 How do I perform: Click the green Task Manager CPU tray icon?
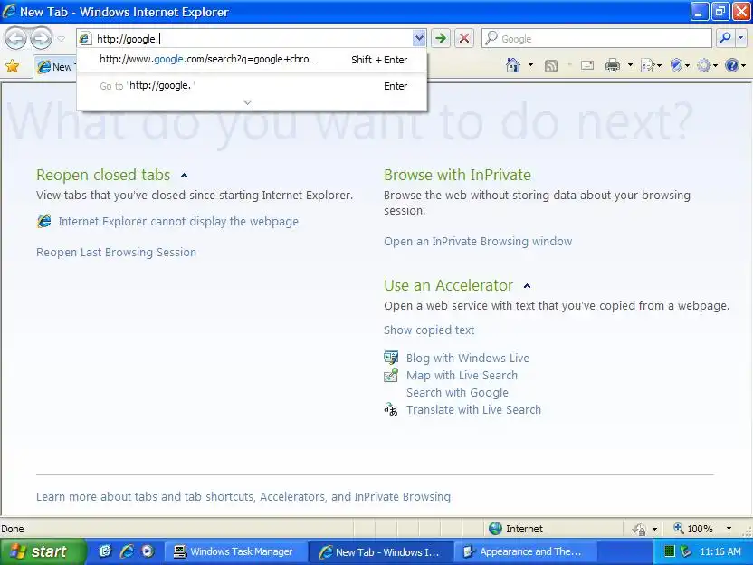click(x=670, y=551)
